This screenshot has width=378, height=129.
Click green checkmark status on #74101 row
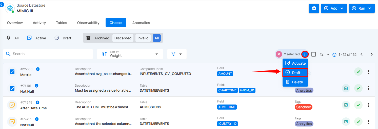click(358, 88)
